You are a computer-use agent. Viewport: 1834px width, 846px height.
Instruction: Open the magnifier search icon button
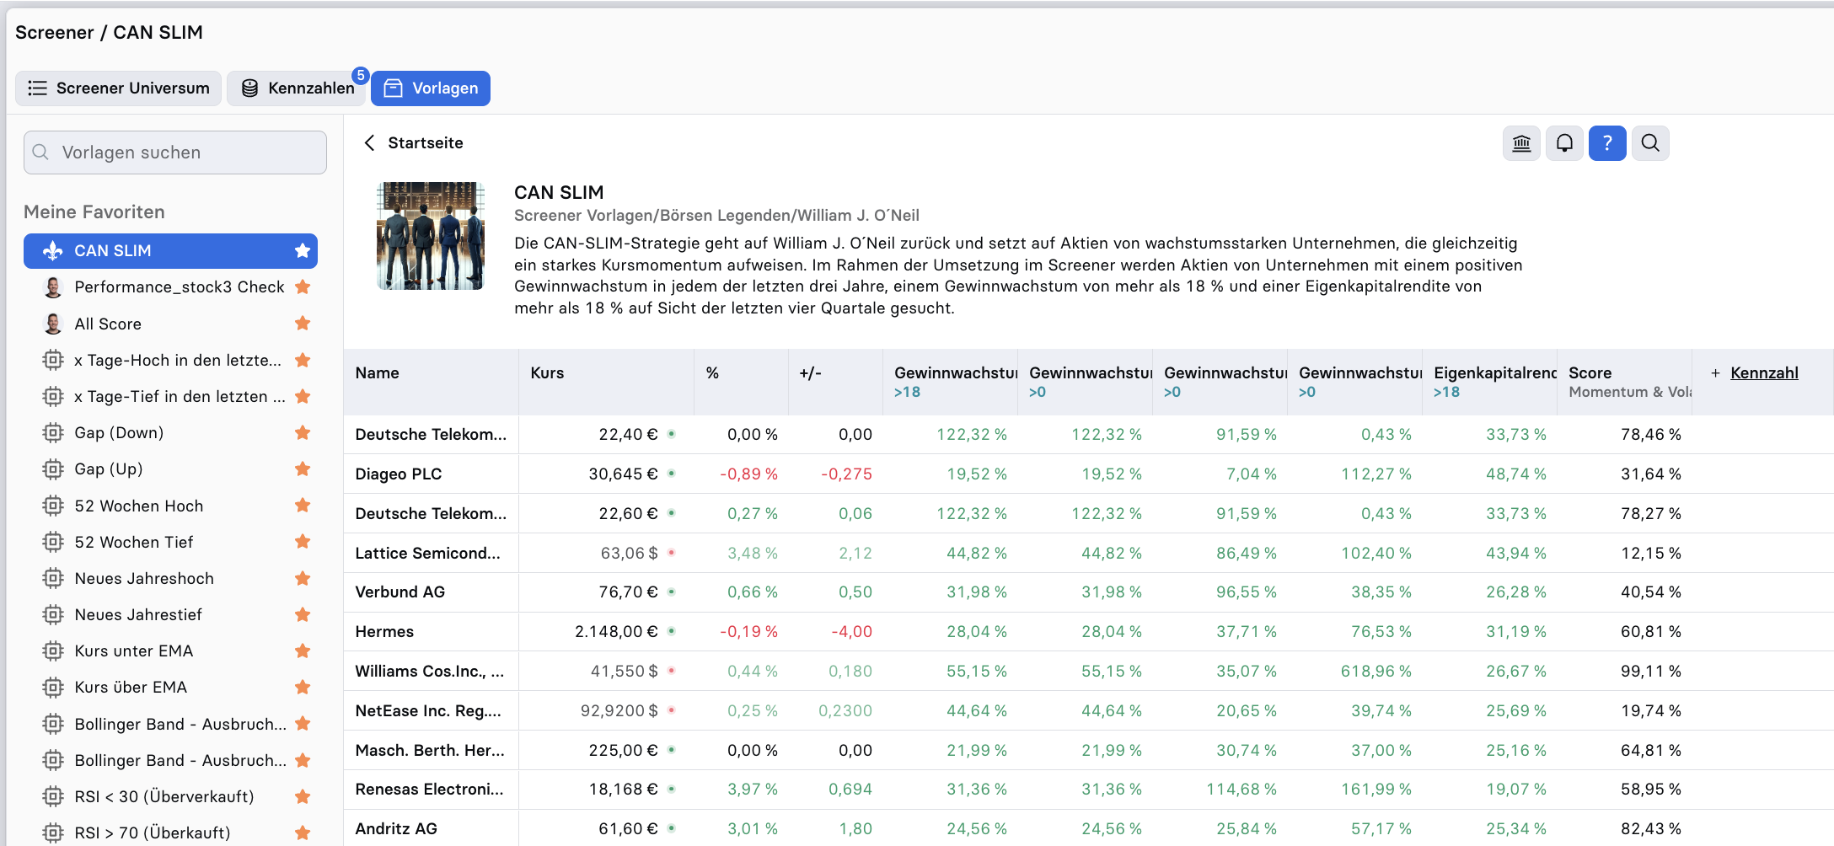[x=1650, y=143]
